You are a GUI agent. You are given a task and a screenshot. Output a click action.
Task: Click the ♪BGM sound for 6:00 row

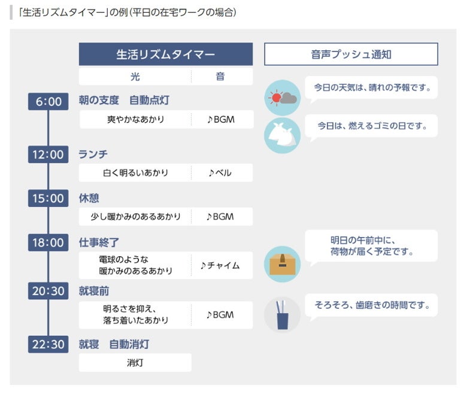pos(221,119)
